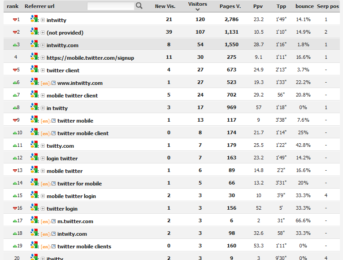Screen dimensions: 343x260
Task: Expand the twitty.com row
Action: coord(43,146)
